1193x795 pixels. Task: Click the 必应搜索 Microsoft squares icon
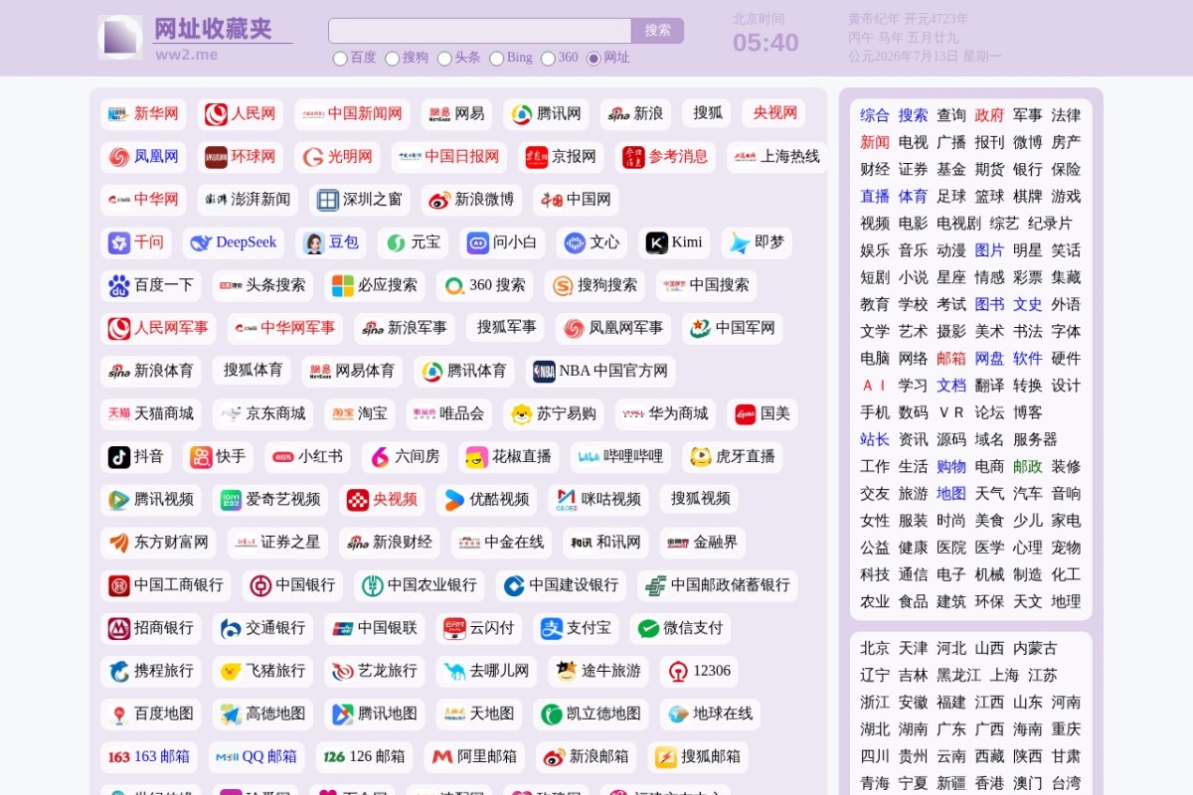tap(342, 286)
